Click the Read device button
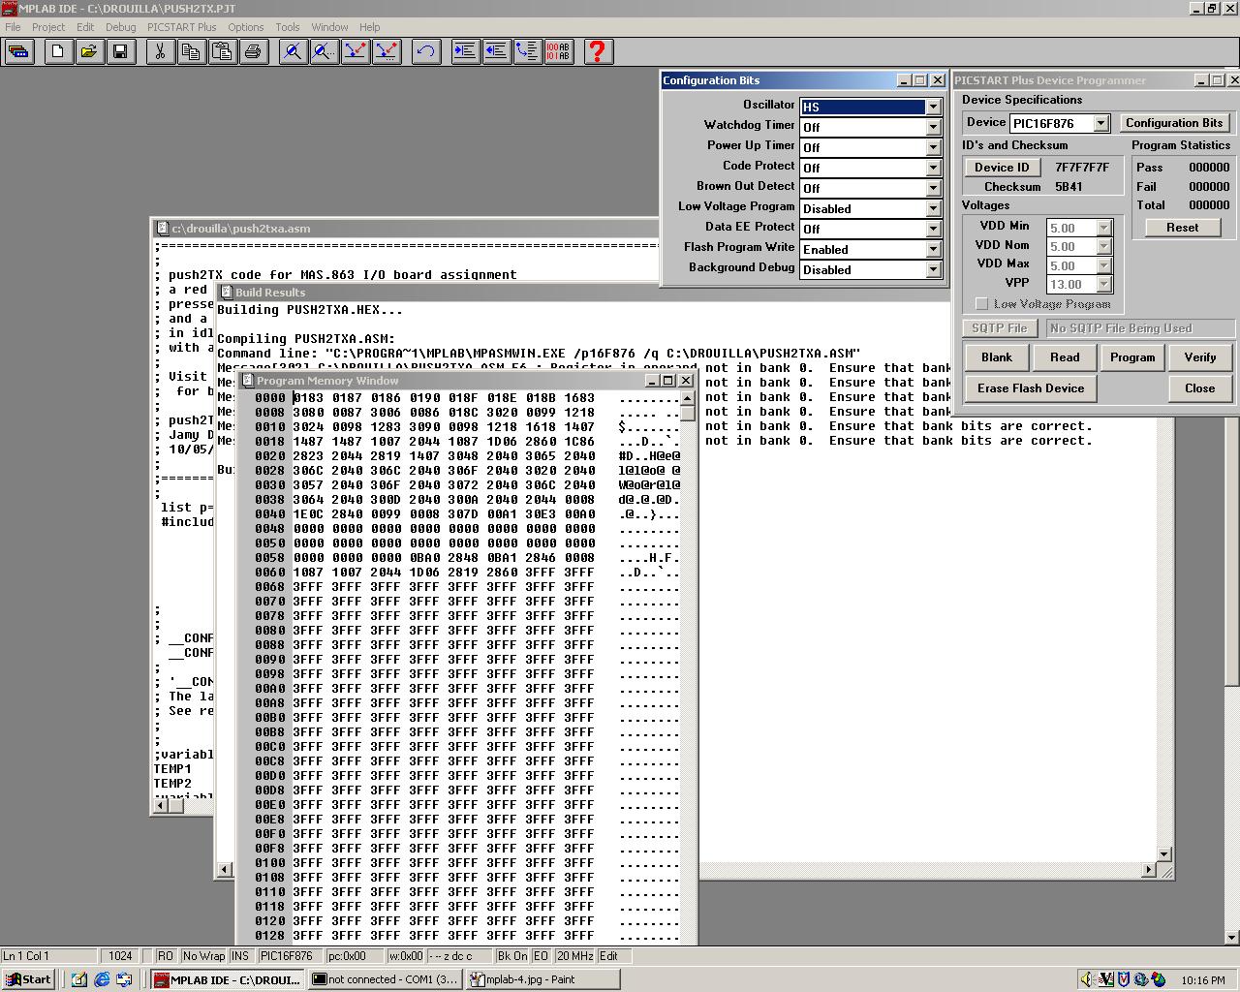 pos(1065,357)
